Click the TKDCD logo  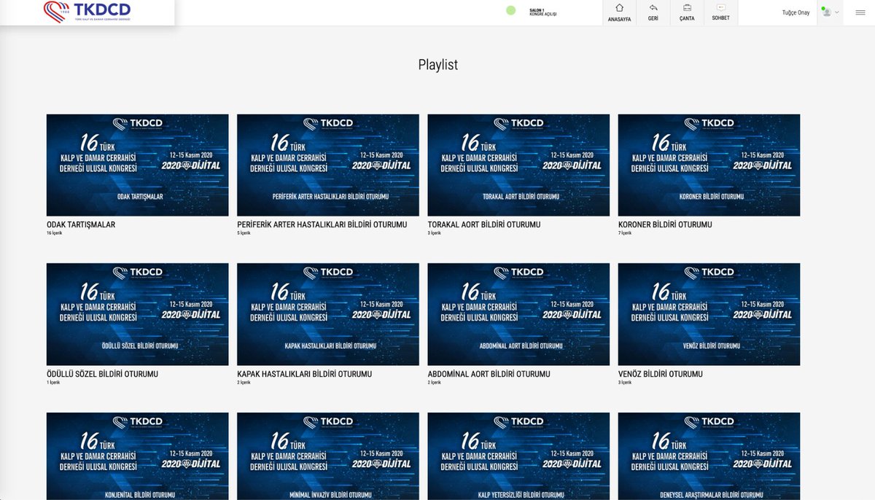(x=87, y=12)
